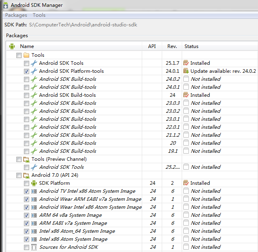The height and width of the screenshot is (252, 258).
Task: Click system image icon of Android Wear ARM EABI
Action: coord(34,200)
